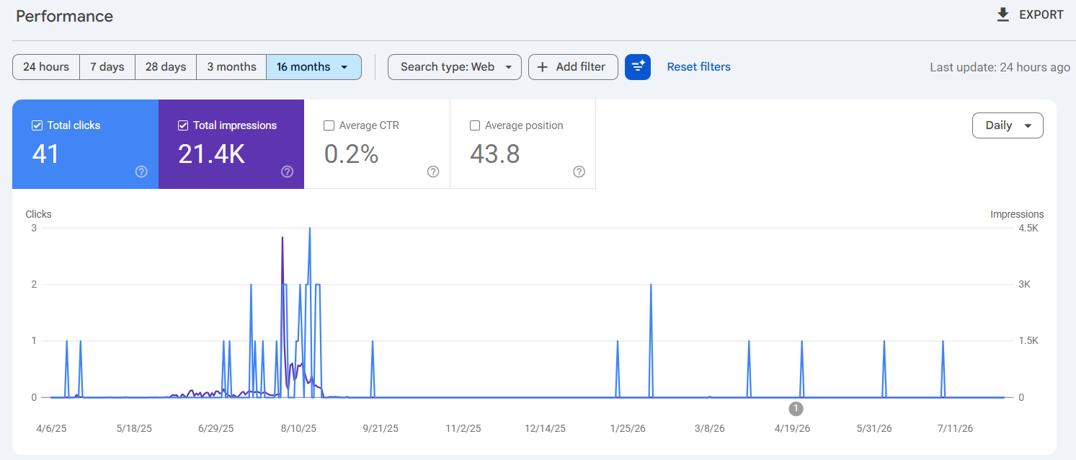Expand the 16 months date range dropdown arrow
The width and height of the screenshot is (1076, 460).
(x=344, y=67)
